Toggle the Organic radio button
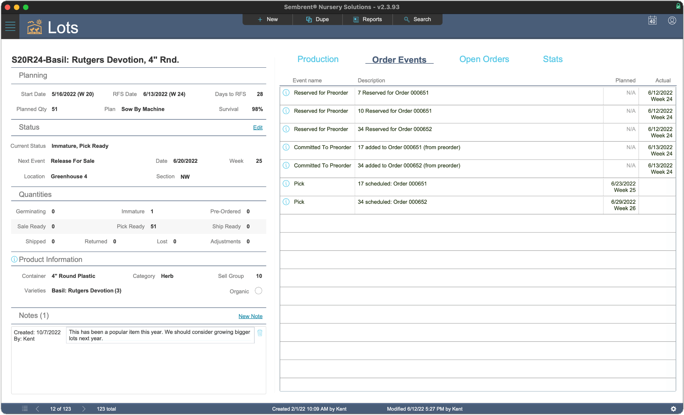 click(259, 291)
